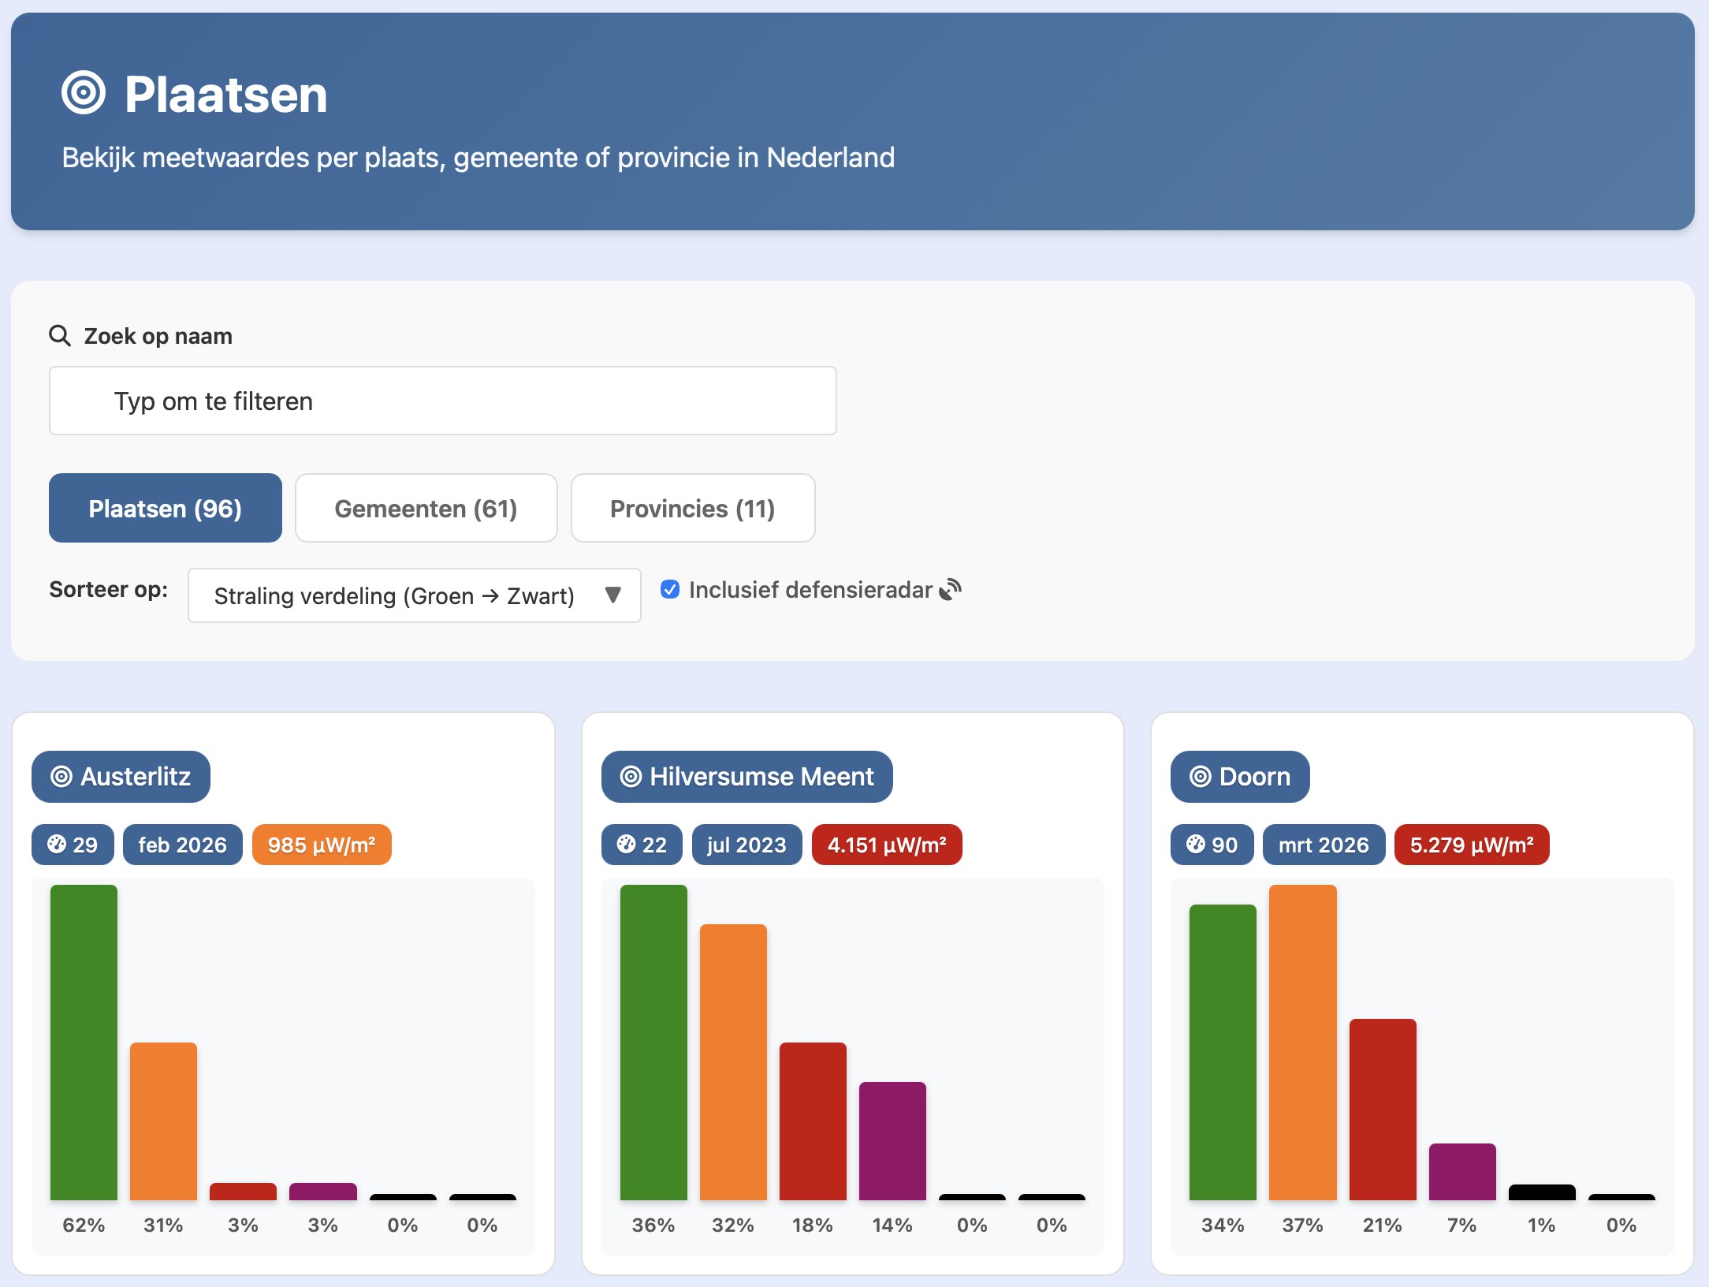Click the target icon beside Plaatsen heading
1709x1287 pixels.
84,93
